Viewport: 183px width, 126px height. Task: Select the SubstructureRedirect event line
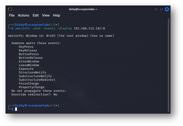pos(37,80)
